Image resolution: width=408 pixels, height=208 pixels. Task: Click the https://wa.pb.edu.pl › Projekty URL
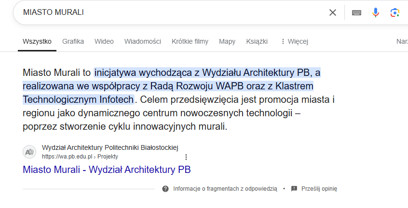80,157
